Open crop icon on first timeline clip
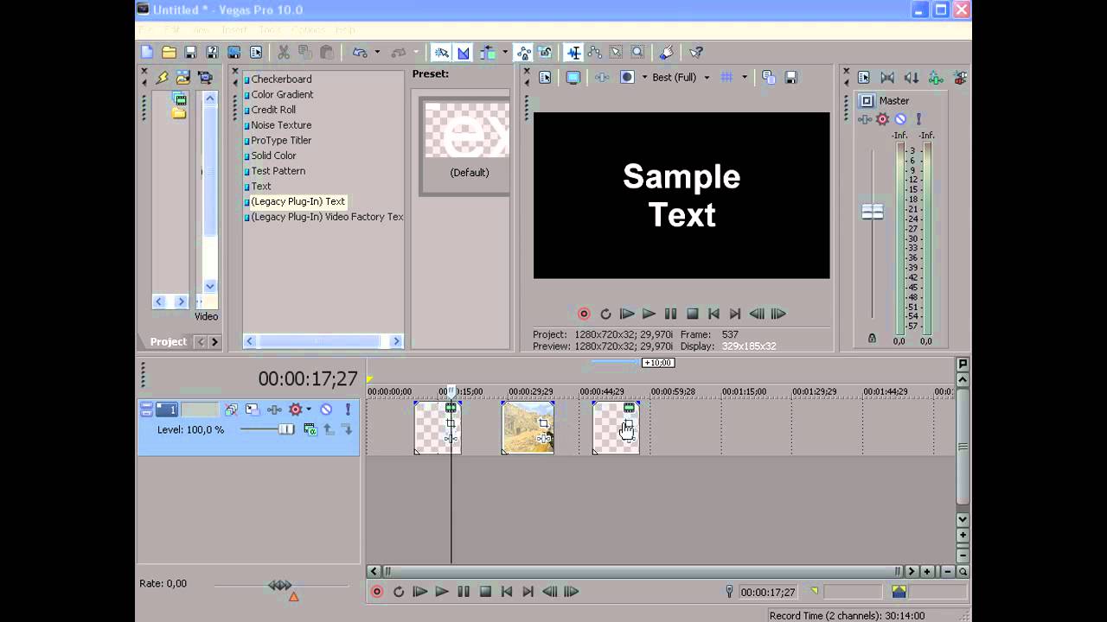Screen dimensions: 1107x622 point(451,423)
